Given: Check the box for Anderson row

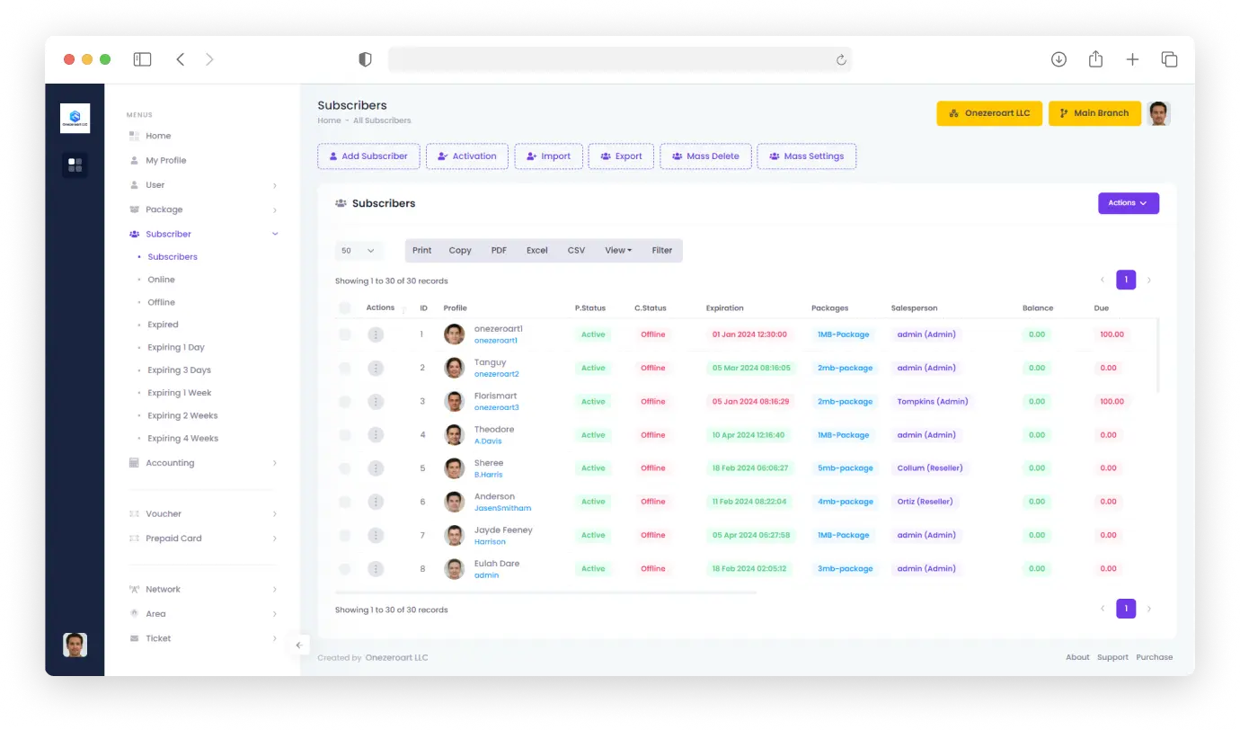Looking at the screenshot, I should click(x=344, y=502).
